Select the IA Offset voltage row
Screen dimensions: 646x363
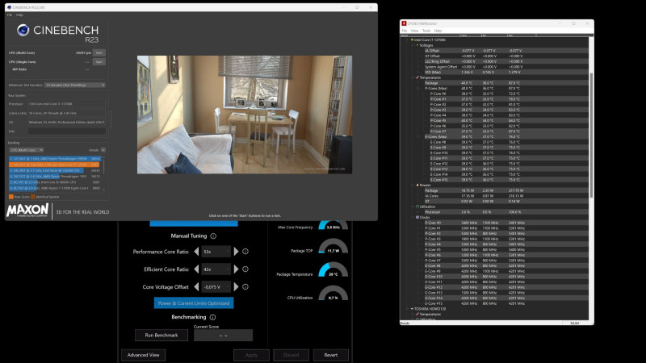[x=506, y=51]
